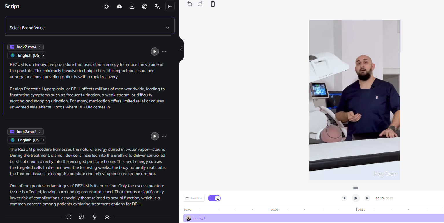Open the Select Brand Voice dropdown
The height and width of the screenshot is (223, 444).
[90, 28]
